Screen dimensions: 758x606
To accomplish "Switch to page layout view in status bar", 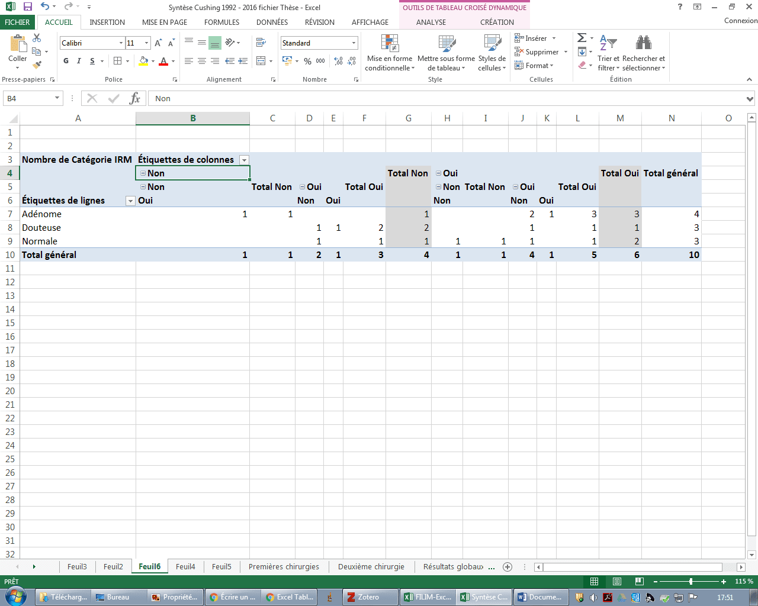I will [616, 582].
